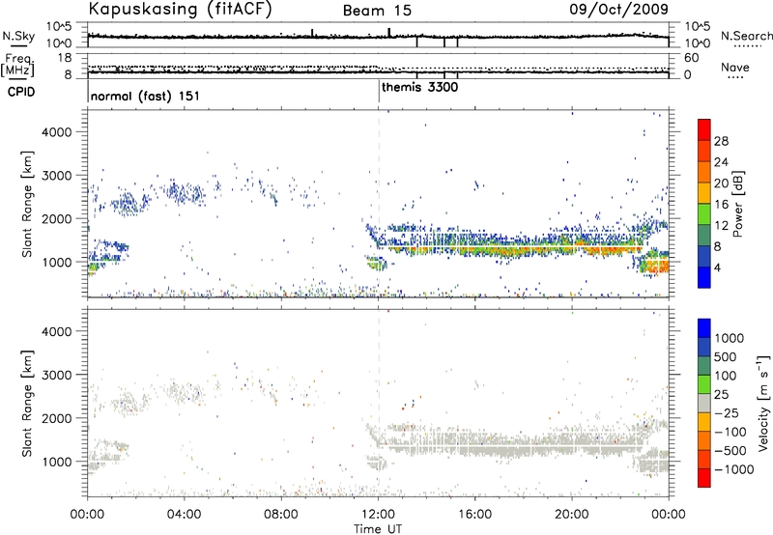Click the '28' power colorbar label

point(721,141)
